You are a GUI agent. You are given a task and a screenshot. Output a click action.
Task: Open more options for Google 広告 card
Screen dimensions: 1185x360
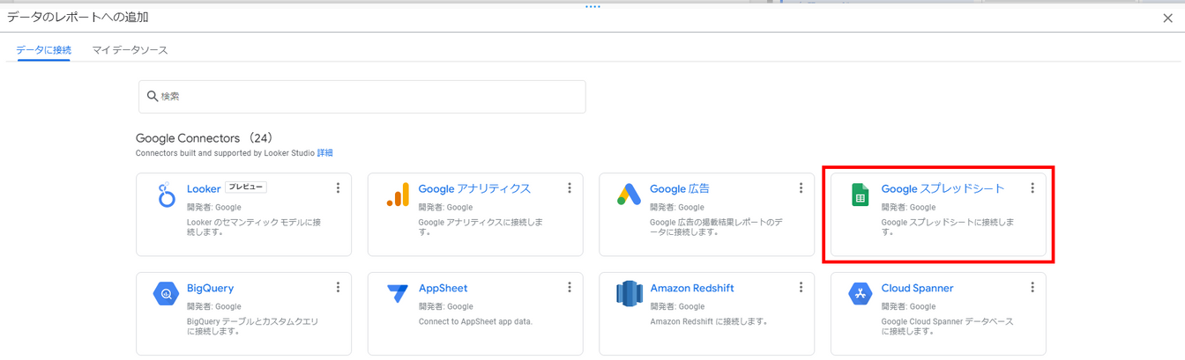tap(801, 188)
